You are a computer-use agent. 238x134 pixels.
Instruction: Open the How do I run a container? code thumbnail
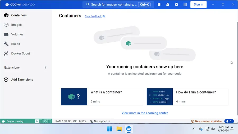160,97
